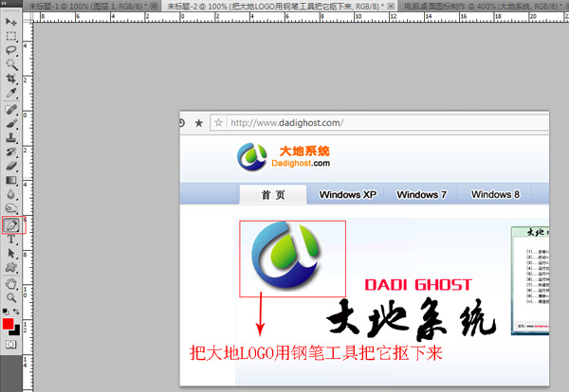The height and width of the screenshot is (392, 569).
Task: Select the Move tool
Action: tap(11, 22)
